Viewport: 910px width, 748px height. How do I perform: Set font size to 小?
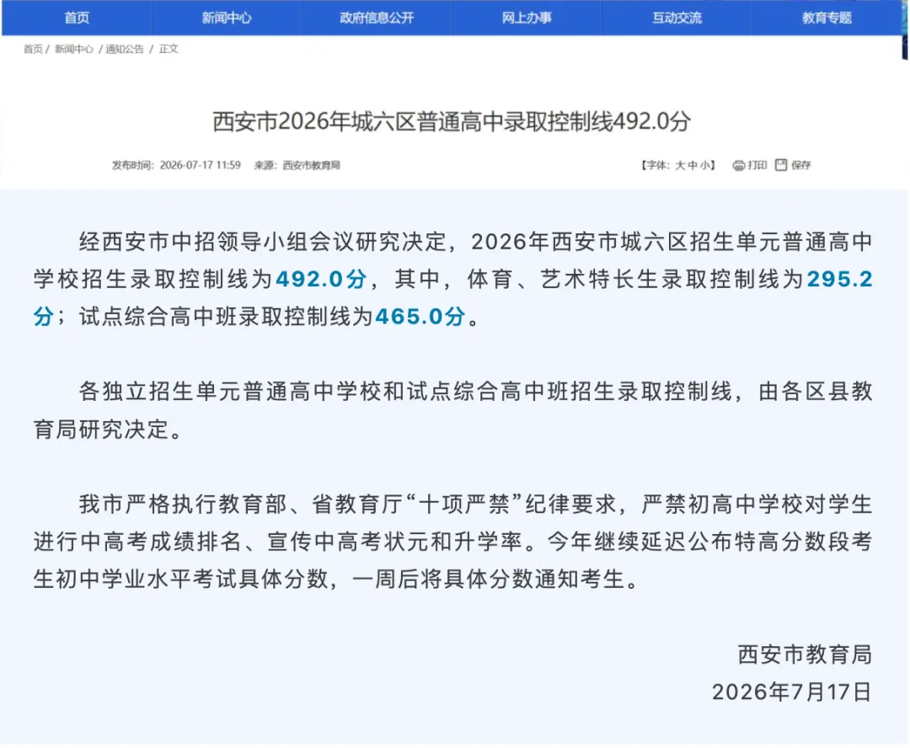click(704, 165)
